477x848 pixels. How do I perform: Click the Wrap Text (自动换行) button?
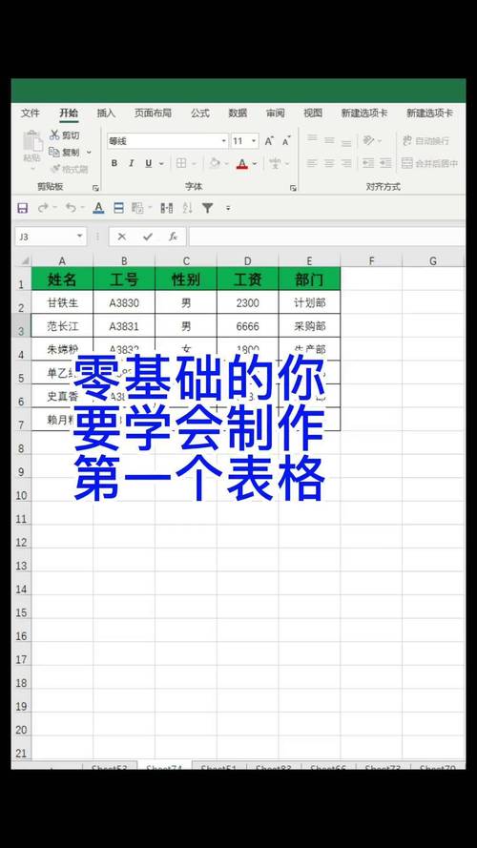click(x=425, y=140)
